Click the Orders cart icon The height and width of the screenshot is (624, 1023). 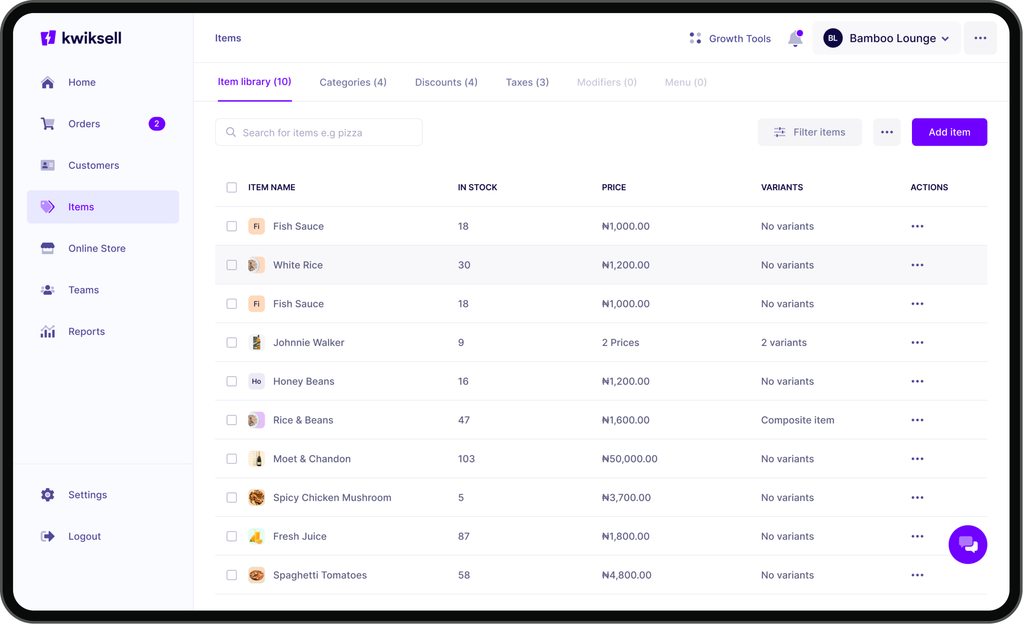coord(48,124)
